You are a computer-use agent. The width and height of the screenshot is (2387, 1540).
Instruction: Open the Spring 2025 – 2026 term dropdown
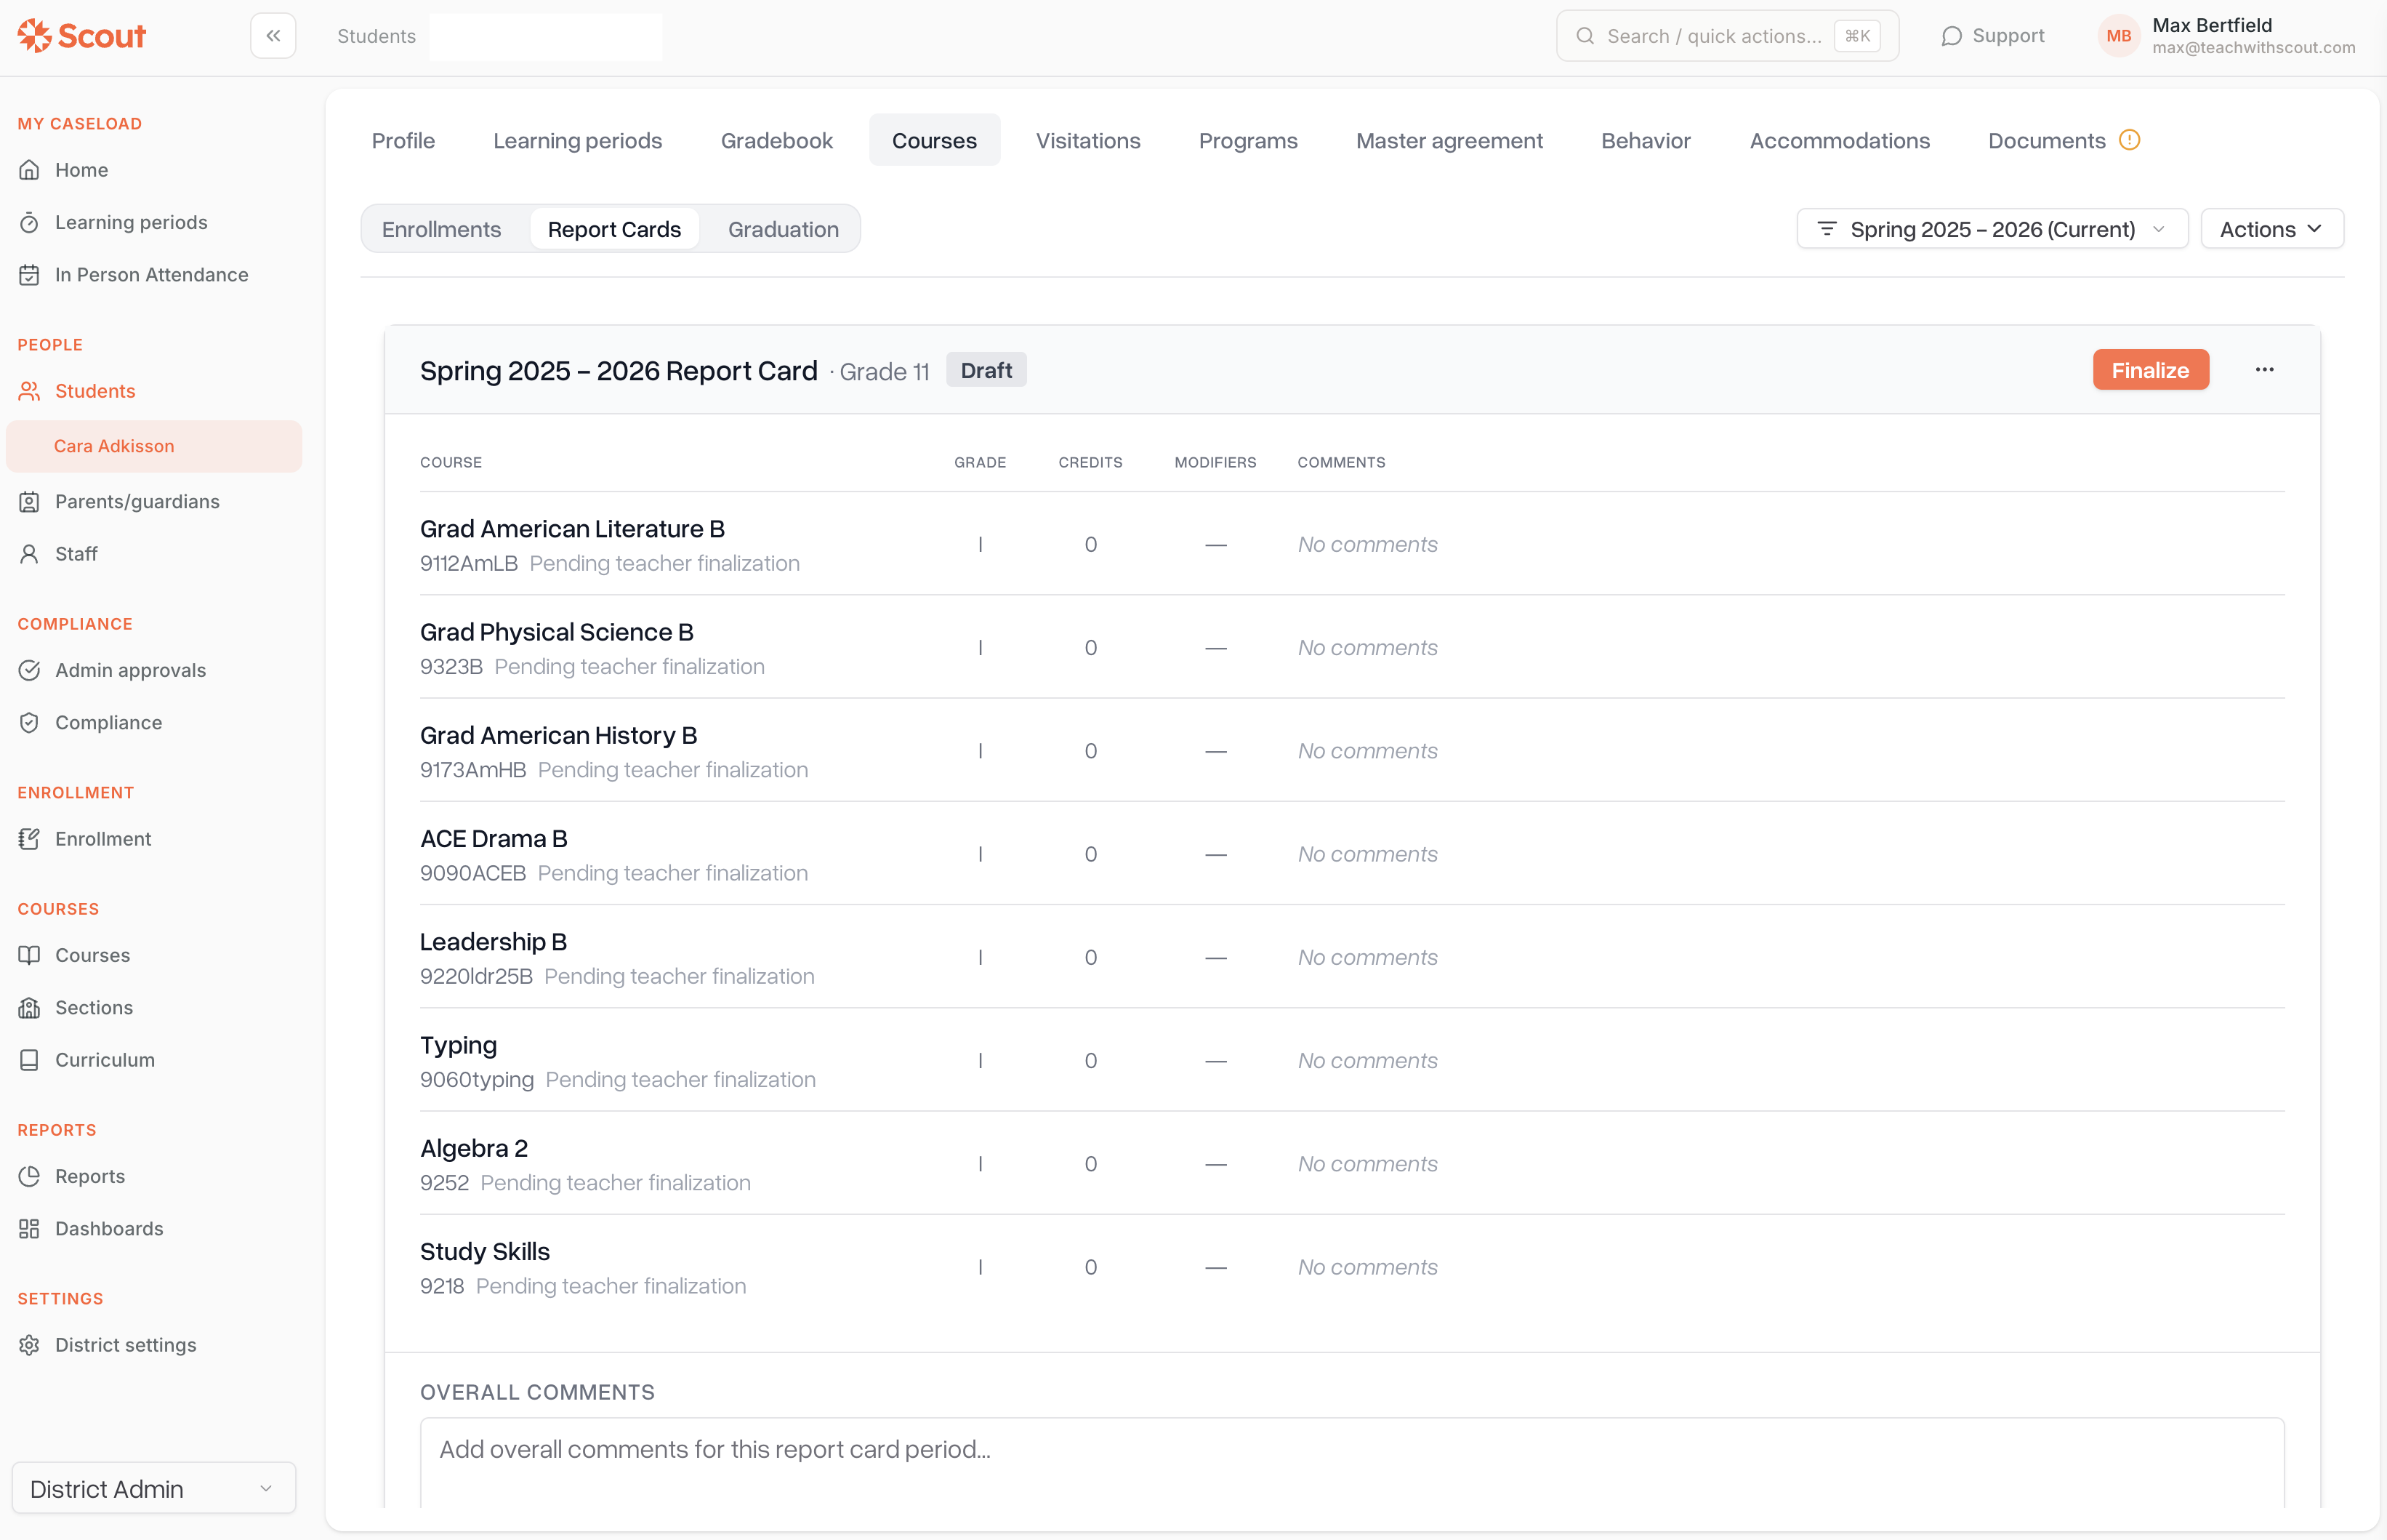1992,229
